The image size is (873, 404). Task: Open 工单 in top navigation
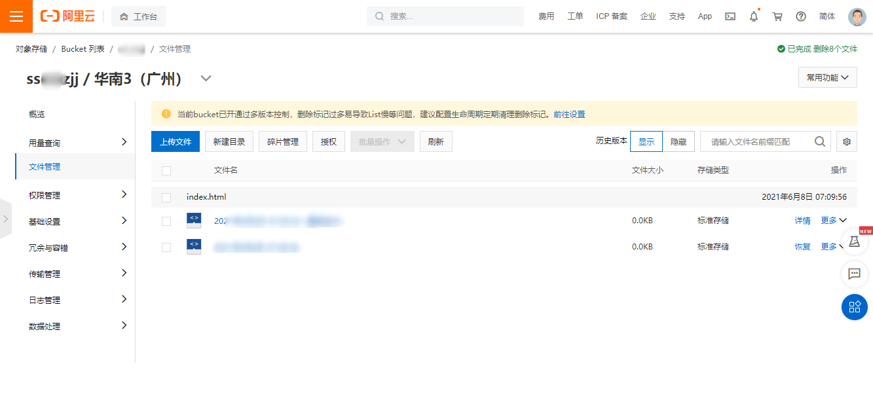coord(575,16)
